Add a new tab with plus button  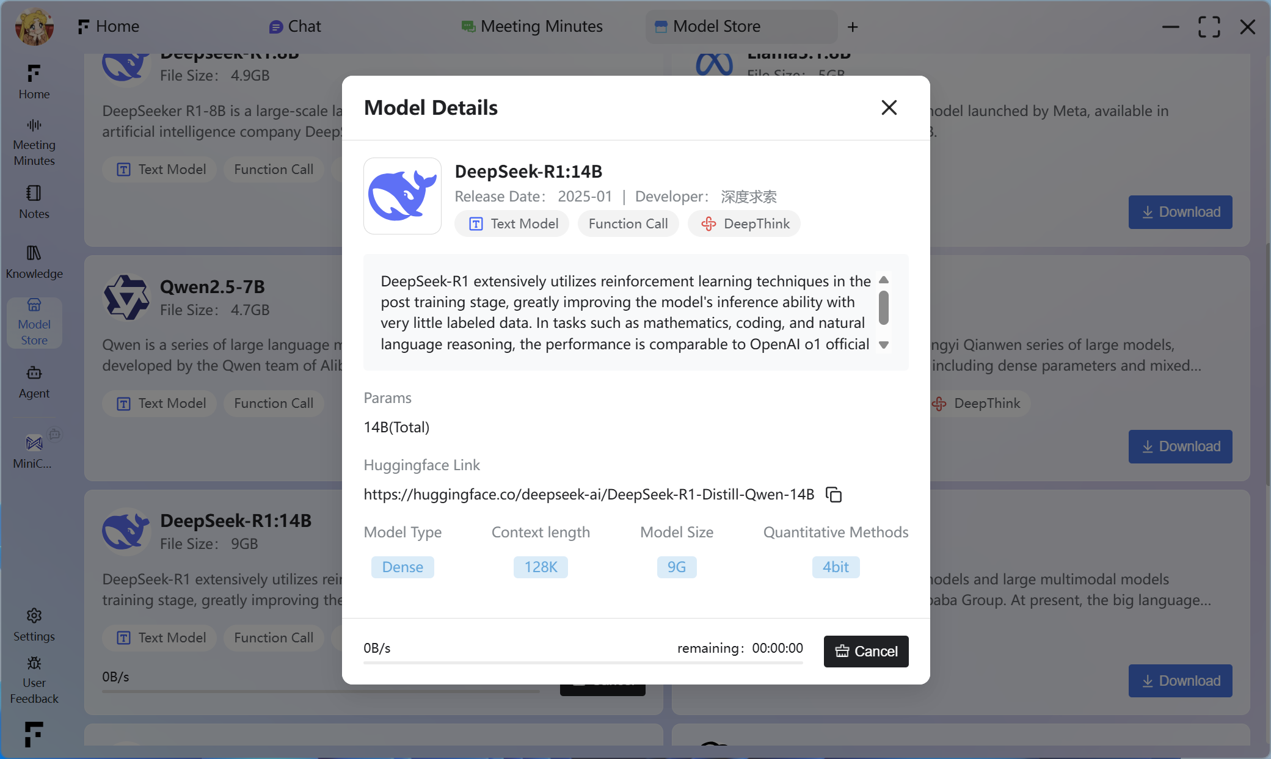point(853,27)
